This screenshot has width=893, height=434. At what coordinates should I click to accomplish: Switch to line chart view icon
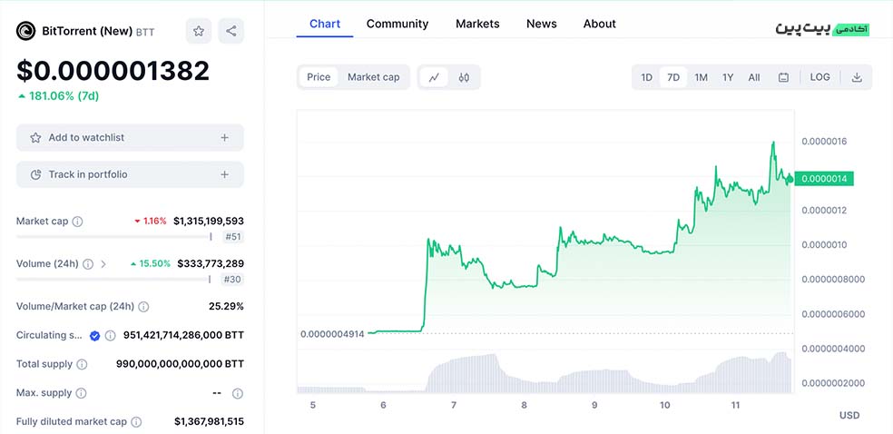coord(434,77)
